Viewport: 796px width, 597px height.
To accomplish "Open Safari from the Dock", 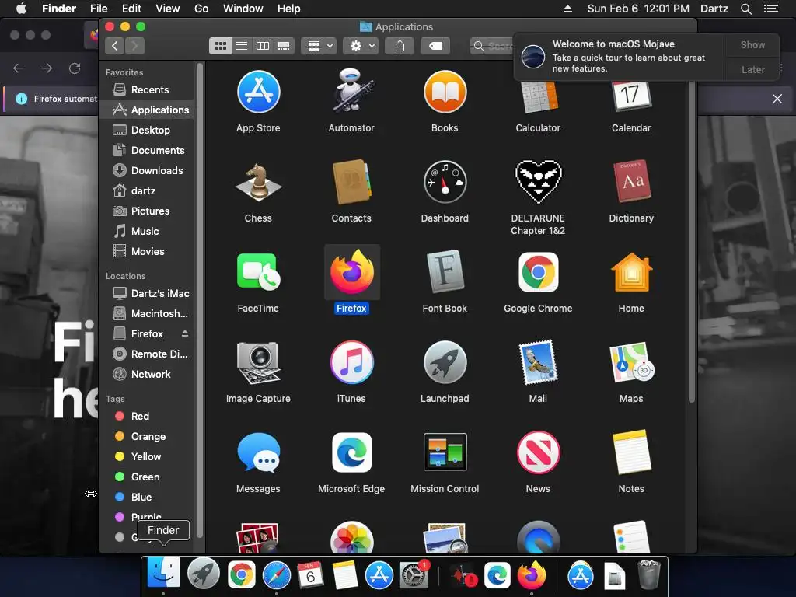I will click(x=276, y=576).
